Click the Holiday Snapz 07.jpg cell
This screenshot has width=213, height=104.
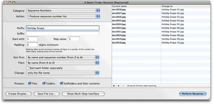(x=185, y=32)
